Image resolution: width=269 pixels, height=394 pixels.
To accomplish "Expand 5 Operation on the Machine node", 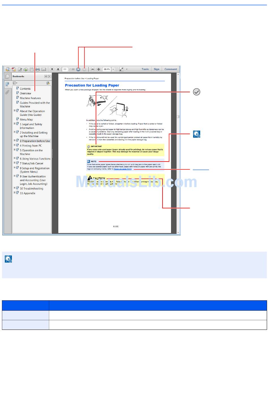I will 15,150.
